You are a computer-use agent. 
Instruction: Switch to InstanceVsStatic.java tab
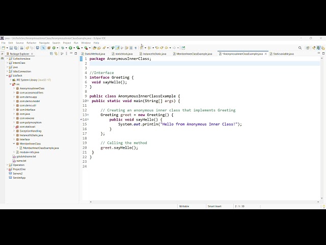tap(153, 54)
